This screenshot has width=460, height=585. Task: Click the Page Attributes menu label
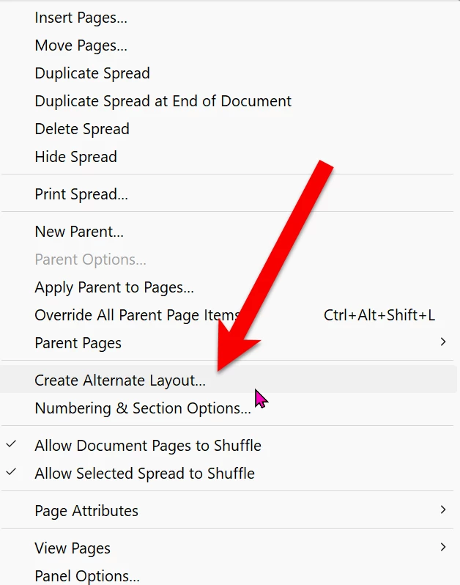(86, 511)
